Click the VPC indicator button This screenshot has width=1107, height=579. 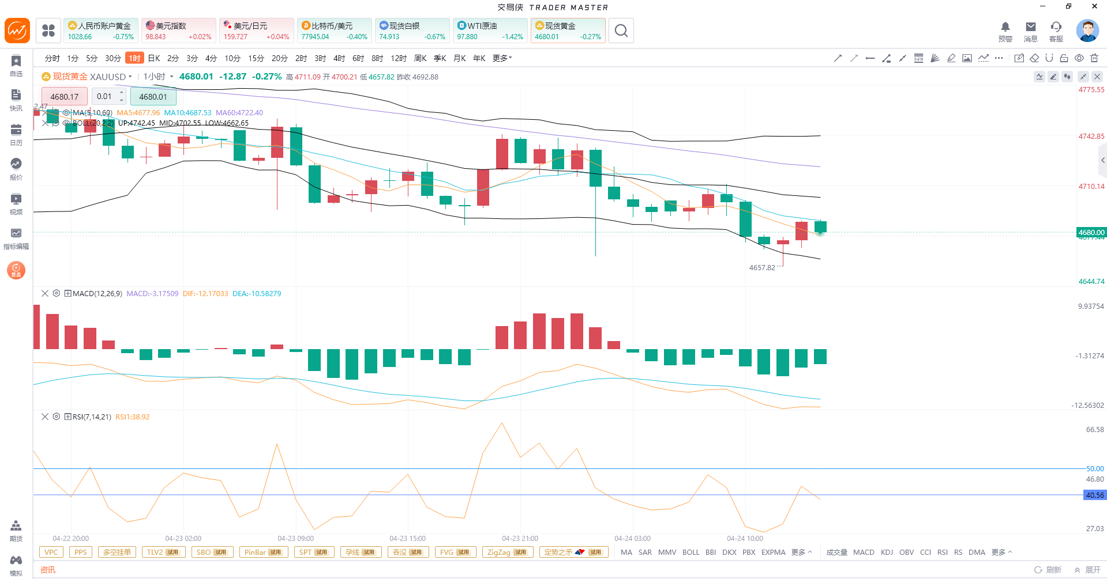[x=51, y=552]
